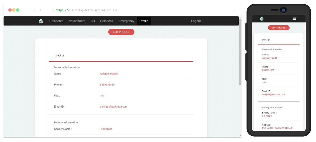
Task: Click the red window close dot
Action: [x=10, y=10]
